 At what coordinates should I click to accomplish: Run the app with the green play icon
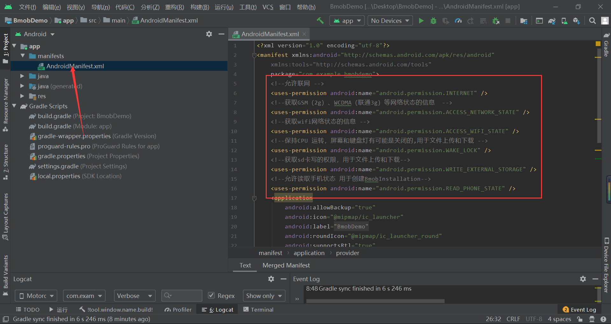coord(421,21)
